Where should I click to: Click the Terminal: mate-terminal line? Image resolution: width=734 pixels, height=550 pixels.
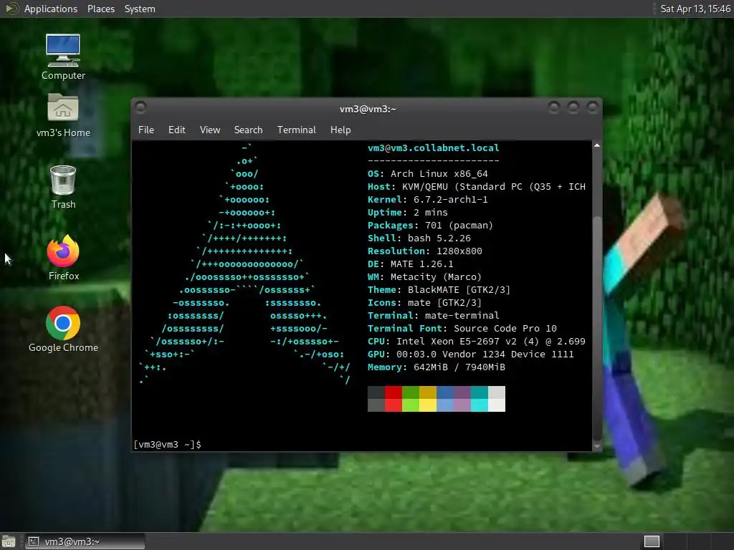click(433, 316)
